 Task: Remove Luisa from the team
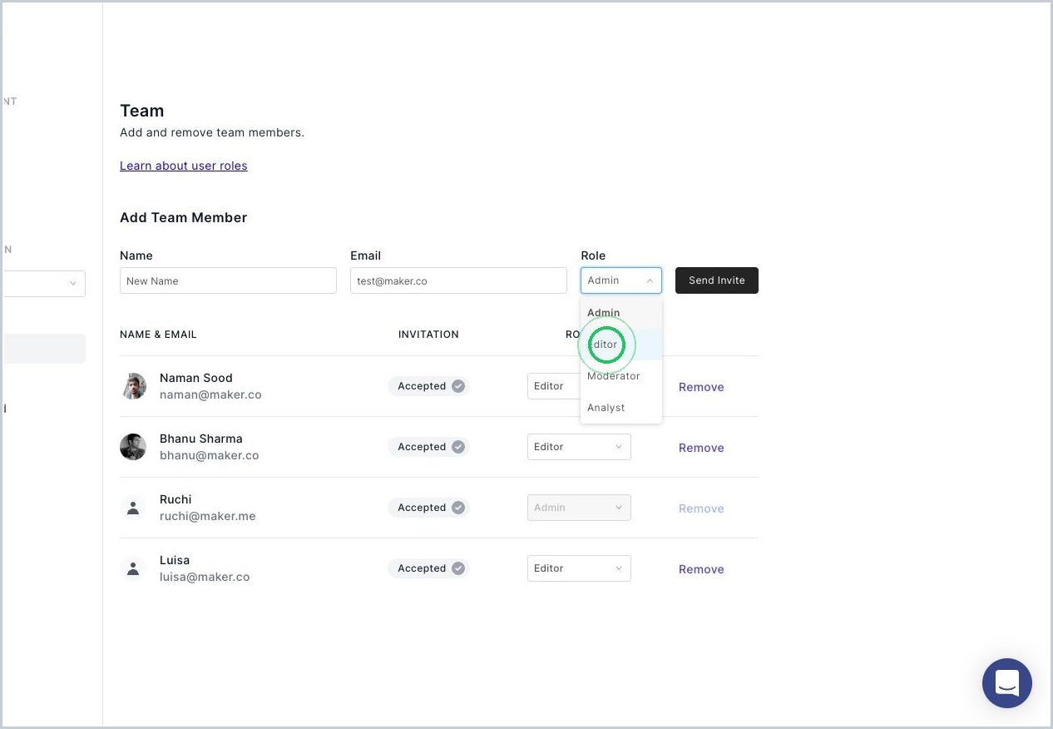(701, 569)
